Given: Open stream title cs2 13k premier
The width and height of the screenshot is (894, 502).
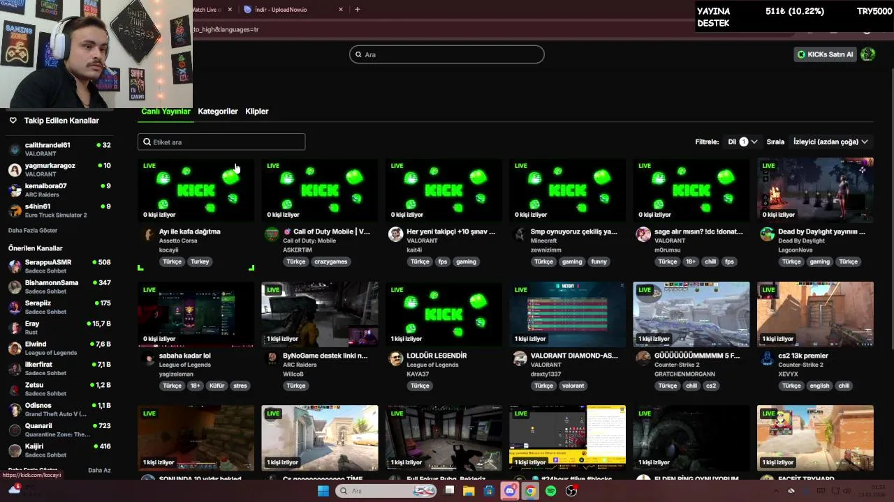Looking at the screenshot, I should (x=803, y=356).
